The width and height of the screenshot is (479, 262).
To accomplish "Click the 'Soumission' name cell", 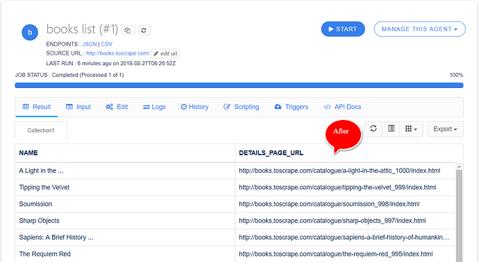I will tap(125, 204).
